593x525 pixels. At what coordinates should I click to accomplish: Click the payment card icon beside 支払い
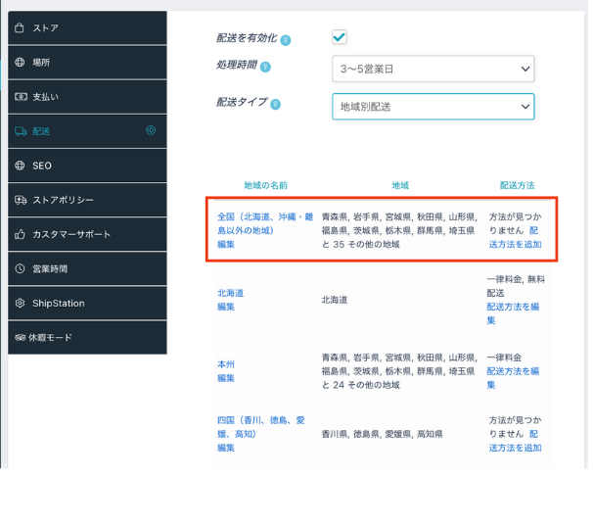[20, 97]
